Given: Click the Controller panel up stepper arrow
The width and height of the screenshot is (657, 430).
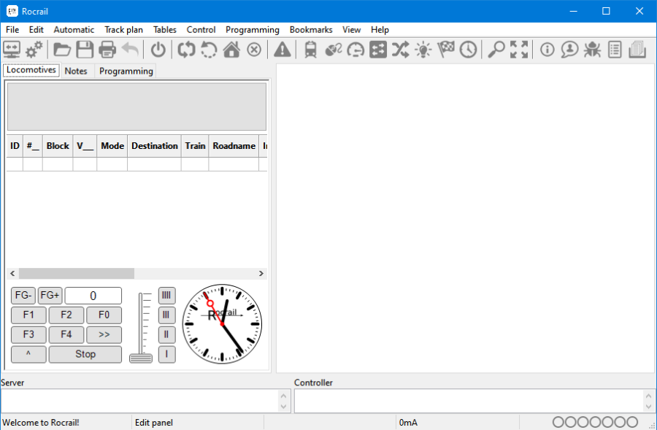Looking at the screenshot, I should [x=648, y=396].
